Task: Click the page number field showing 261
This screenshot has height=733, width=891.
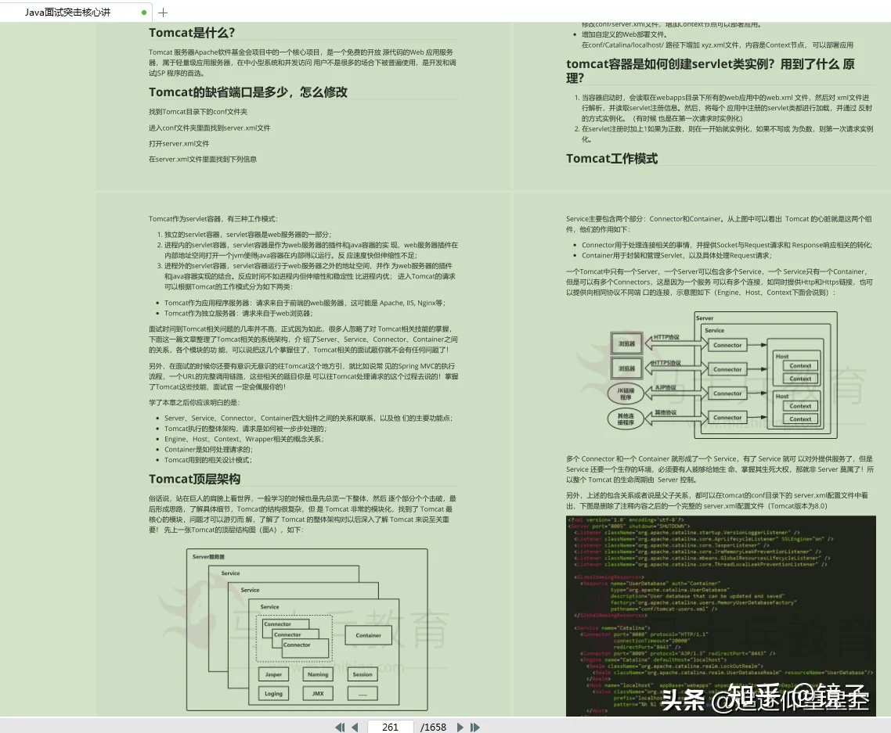Action: (390, 727)
